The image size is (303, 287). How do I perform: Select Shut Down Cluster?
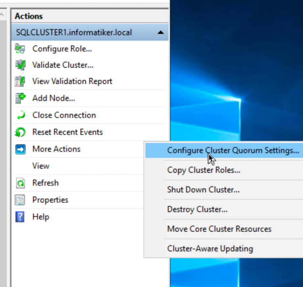pos(203,189)
